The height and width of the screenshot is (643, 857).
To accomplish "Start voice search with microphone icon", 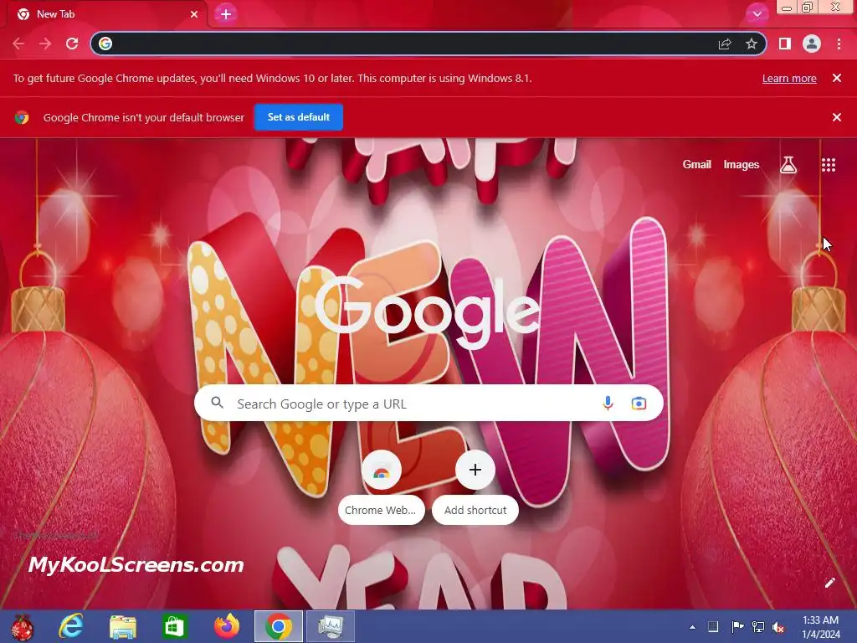I will pos(608,404).
